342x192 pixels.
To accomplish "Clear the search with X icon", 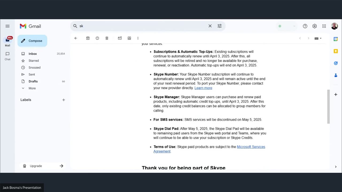I will pos(210,26).
